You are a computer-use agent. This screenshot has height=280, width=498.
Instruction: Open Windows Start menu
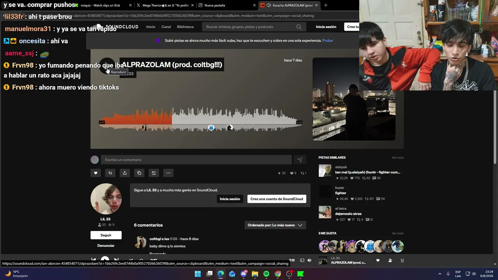(198, 274)
